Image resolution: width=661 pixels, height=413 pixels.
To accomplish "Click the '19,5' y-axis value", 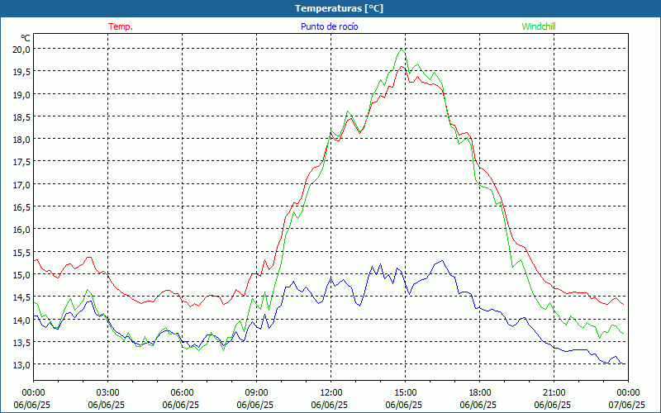I will (21, 72).
